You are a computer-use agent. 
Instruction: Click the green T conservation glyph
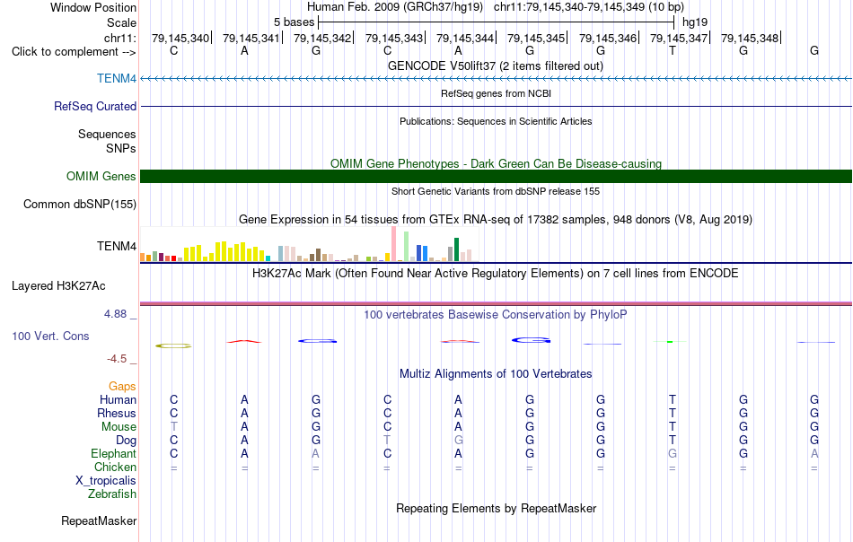(670, 341)
